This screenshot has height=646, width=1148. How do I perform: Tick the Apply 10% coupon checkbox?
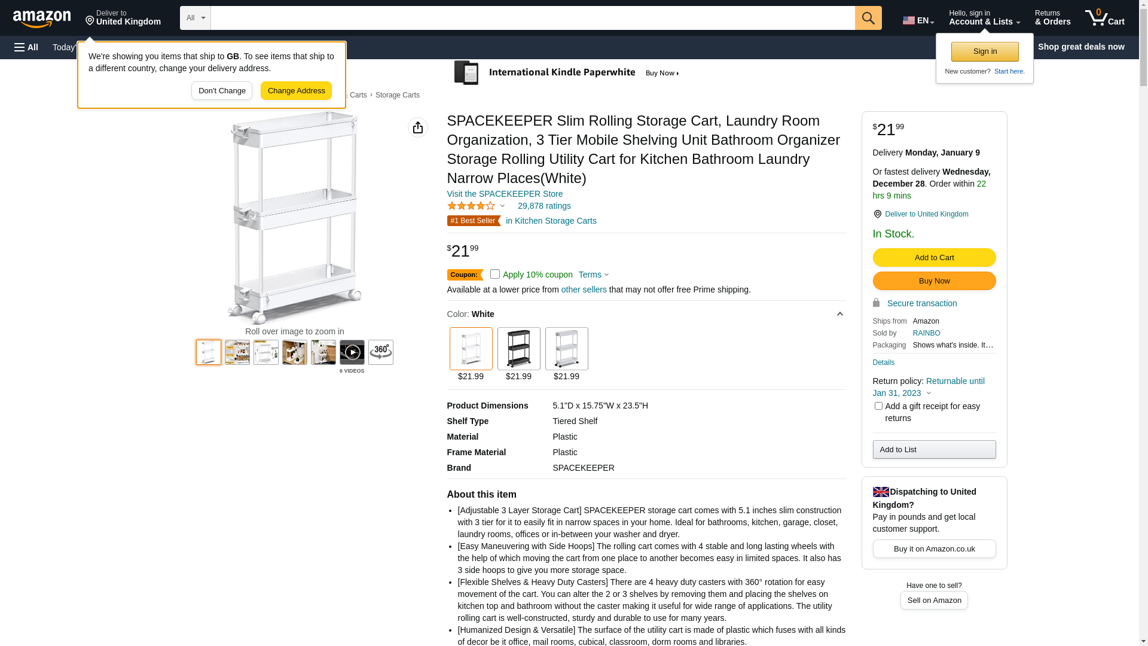coord(495,274)
